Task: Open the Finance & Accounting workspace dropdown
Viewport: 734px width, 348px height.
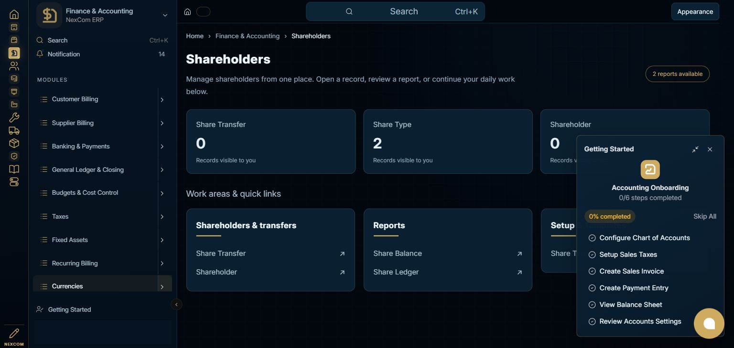Action: click(x=165, y=15)
